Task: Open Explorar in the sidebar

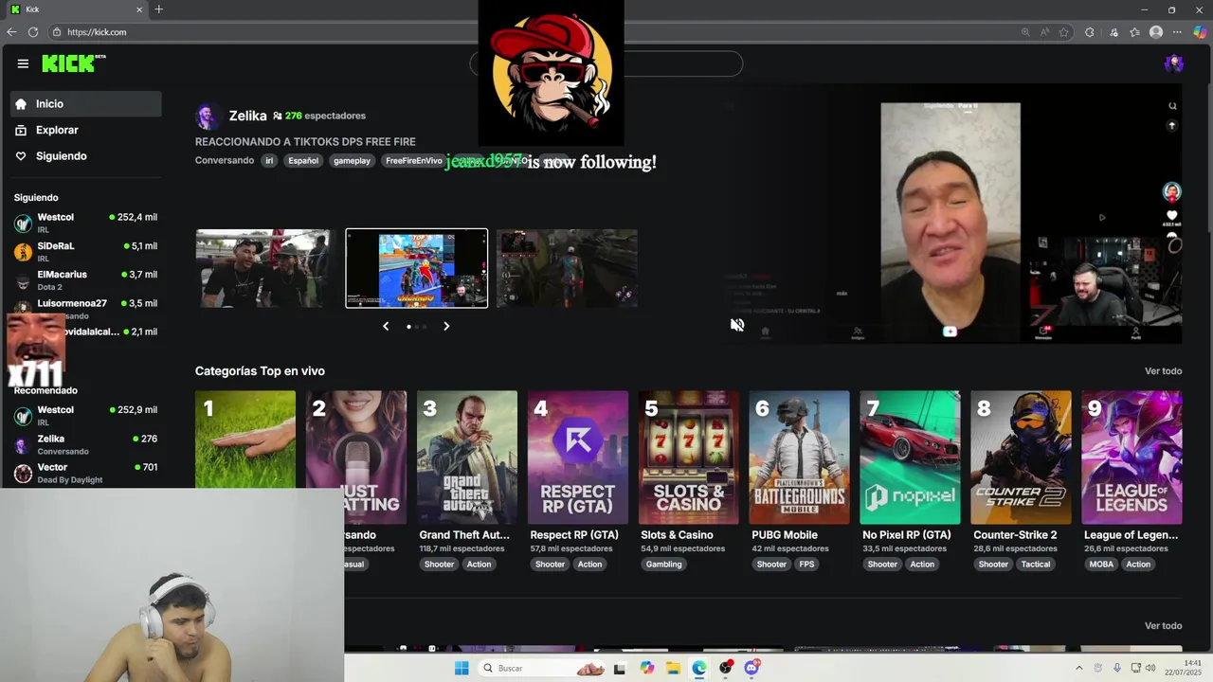Action: 85,130
